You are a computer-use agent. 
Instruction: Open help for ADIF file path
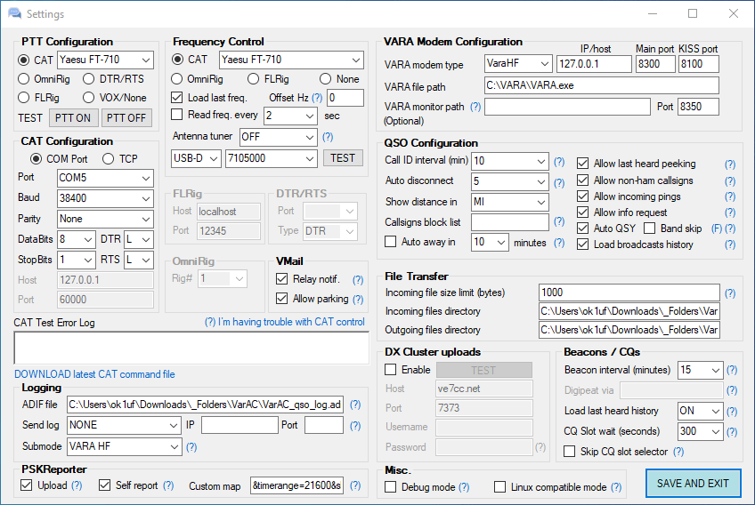(x=355, y=405)
